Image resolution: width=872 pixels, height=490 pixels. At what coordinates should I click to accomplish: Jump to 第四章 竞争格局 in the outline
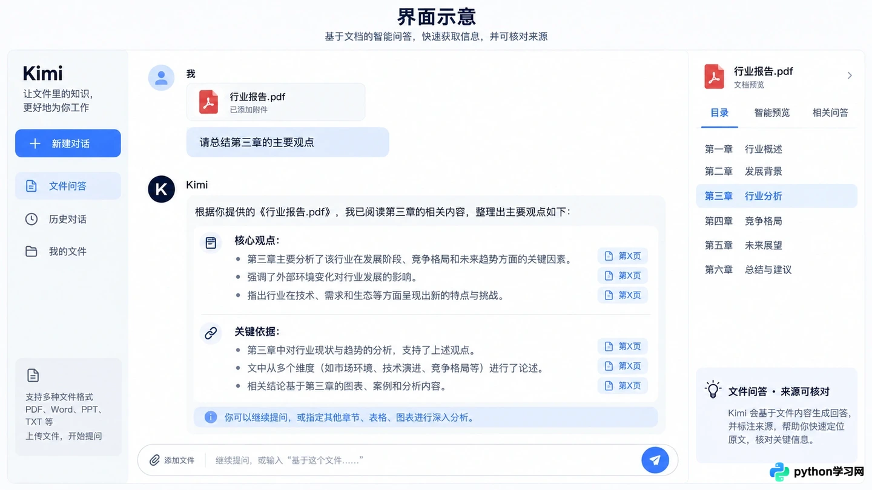click(x=777, y=221)
